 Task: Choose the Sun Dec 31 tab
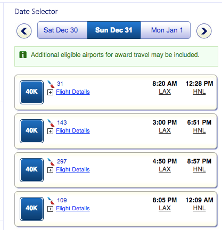(x=114, y=30)
